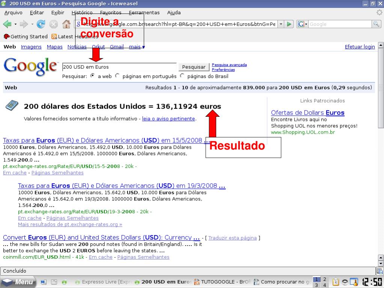Image resolution: width=384 pixels, height=288 pixels.
Task: Click the Forward arrow button
Action: [24, 24]
